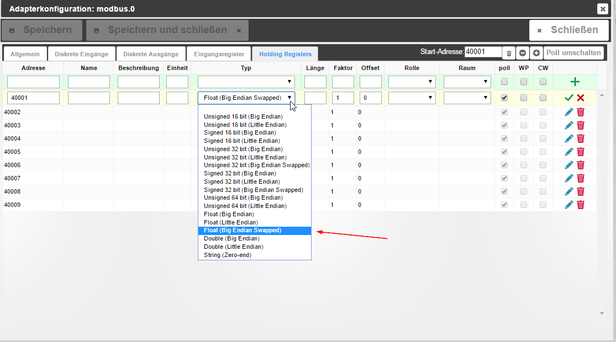Click the Schließen button
The width and height of the screenshot is (616, 342).
[x=569, y=30]
